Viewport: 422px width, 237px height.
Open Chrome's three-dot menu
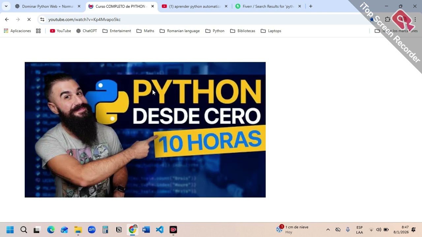415,19
